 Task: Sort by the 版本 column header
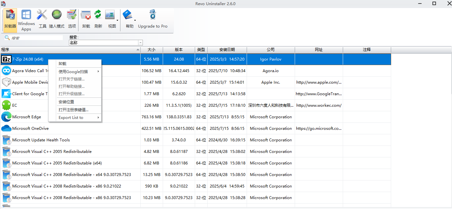[179, 50]
